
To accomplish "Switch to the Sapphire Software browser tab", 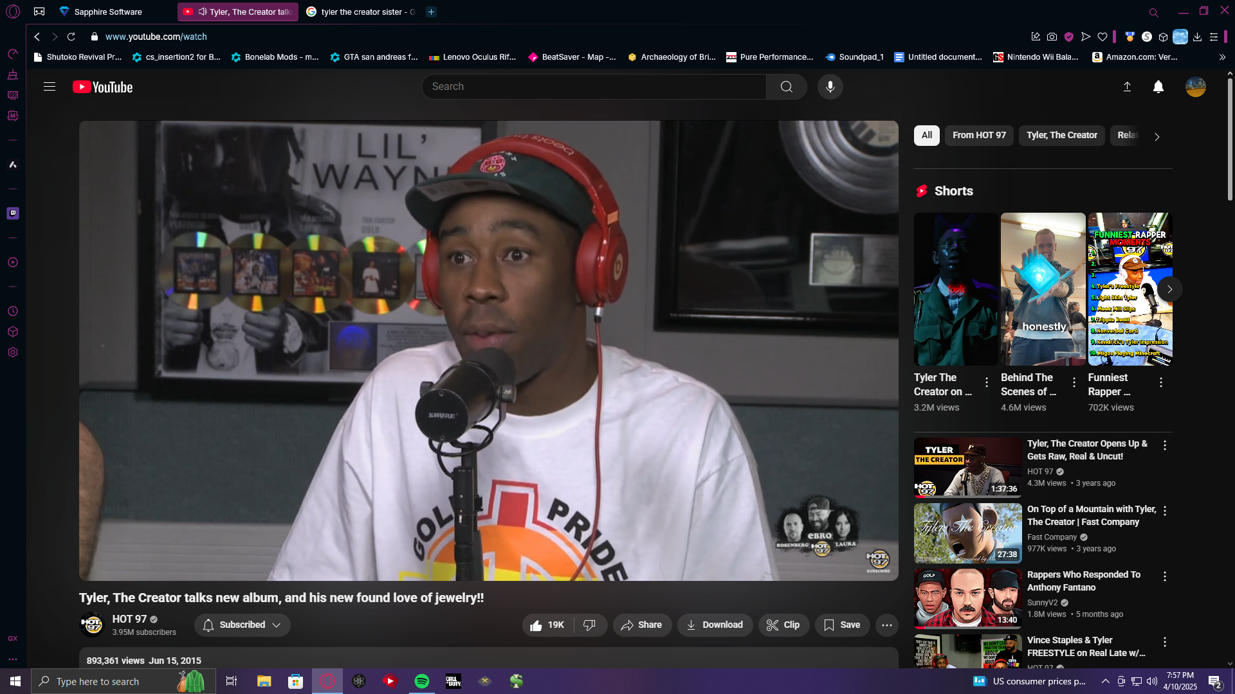I will coord(108,12).
